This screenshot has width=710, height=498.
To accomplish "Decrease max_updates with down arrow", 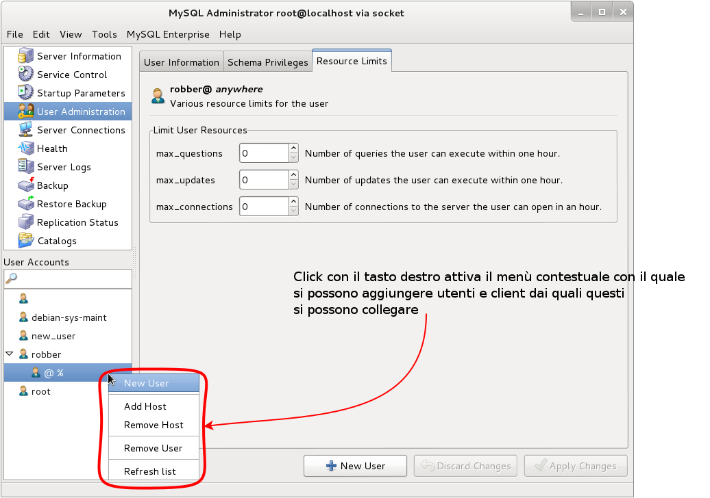I will click(293, 185).
